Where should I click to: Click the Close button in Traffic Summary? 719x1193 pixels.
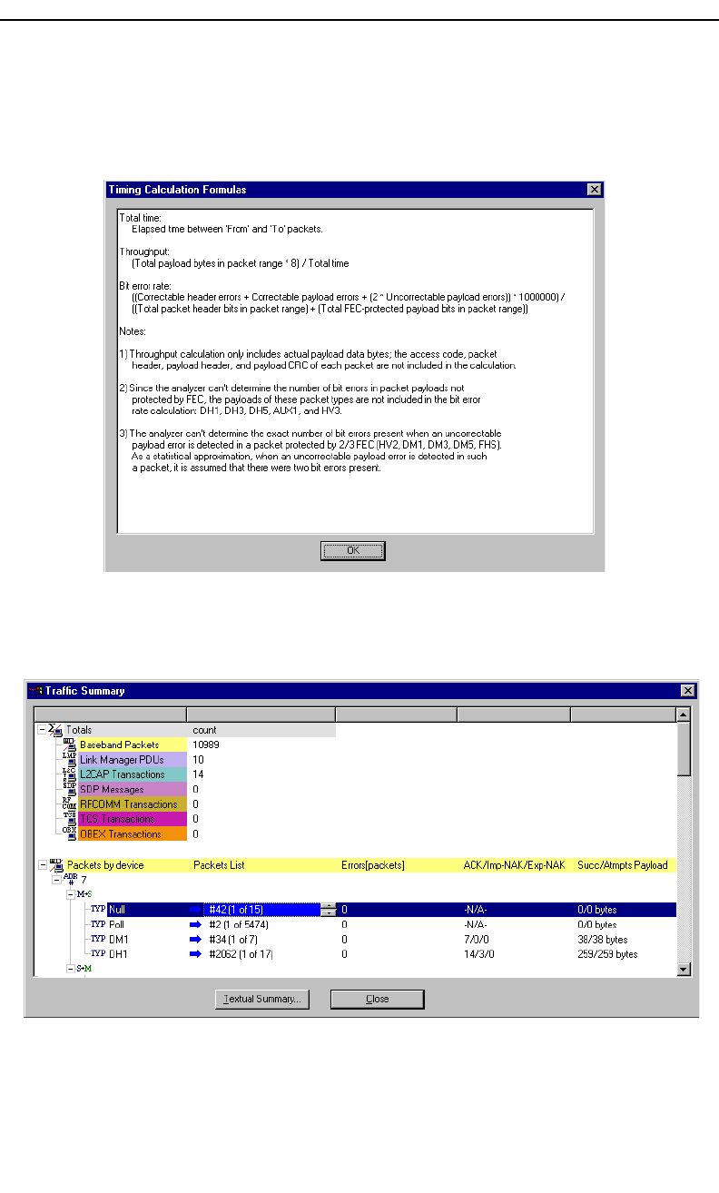click(377, 999)
